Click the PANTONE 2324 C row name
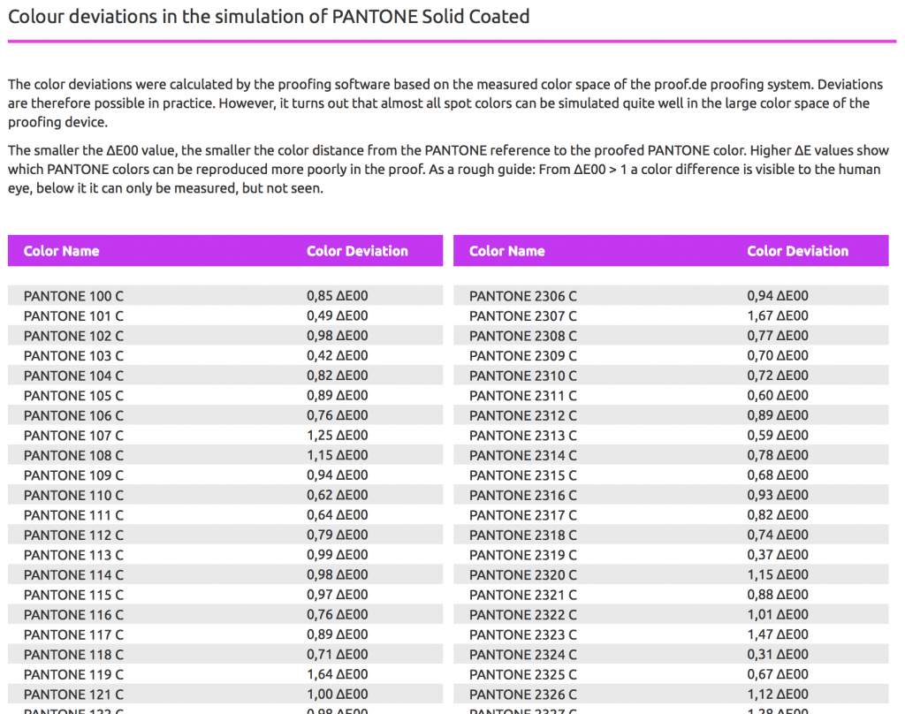 click(x=523, y=655)
